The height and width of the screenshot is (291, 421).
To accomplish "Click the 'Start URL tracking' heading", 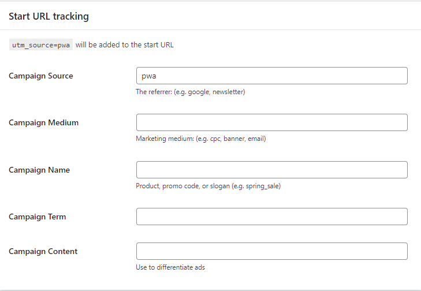I will (x=49, y=16).
